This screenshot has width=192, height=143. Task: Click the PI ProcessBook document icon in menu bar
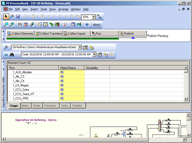point(5,9)
